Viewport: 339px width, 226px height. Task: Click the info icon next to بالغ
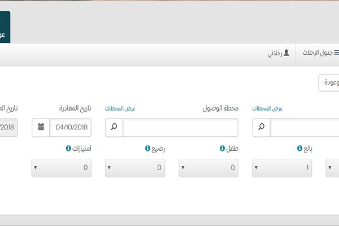click(x=299, y=149)
